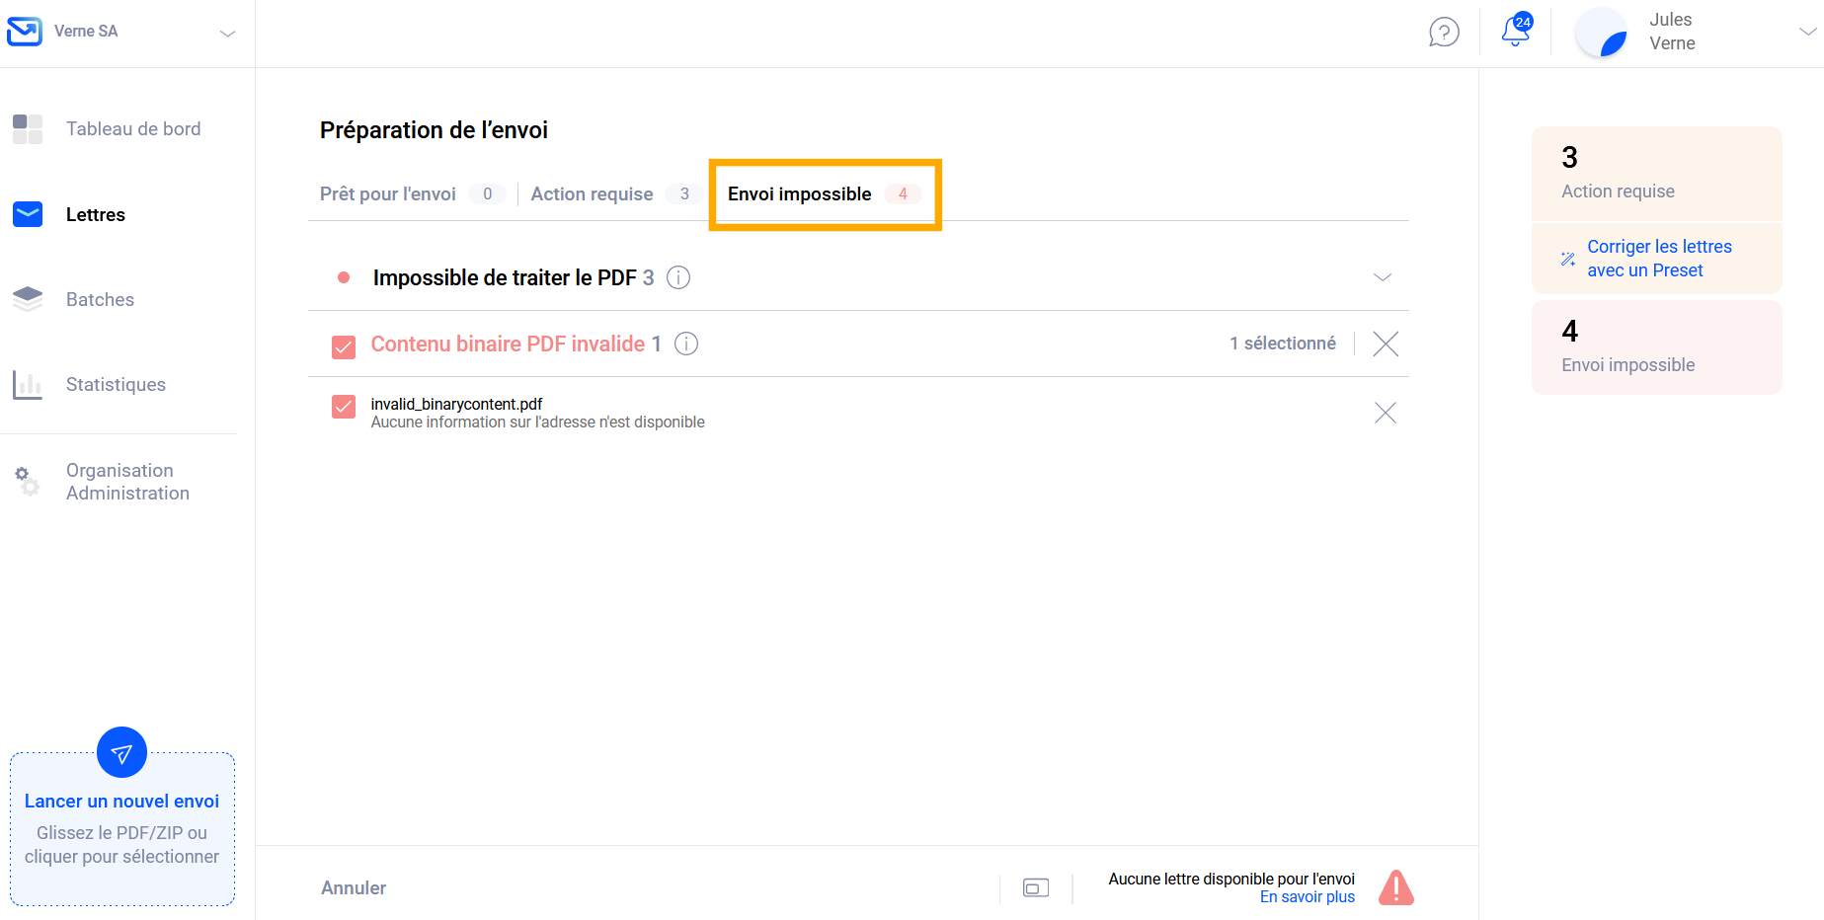Click the paper plane send icon
The image size is (1824, 920).
121,753
